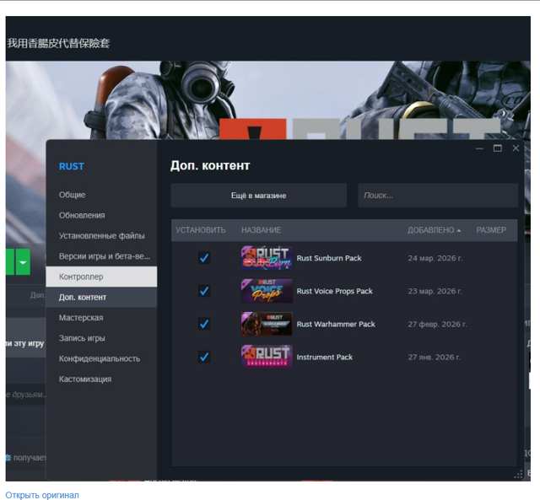Open Запись игры section
The width and height of the screenshot is (540, 500).
101,338
